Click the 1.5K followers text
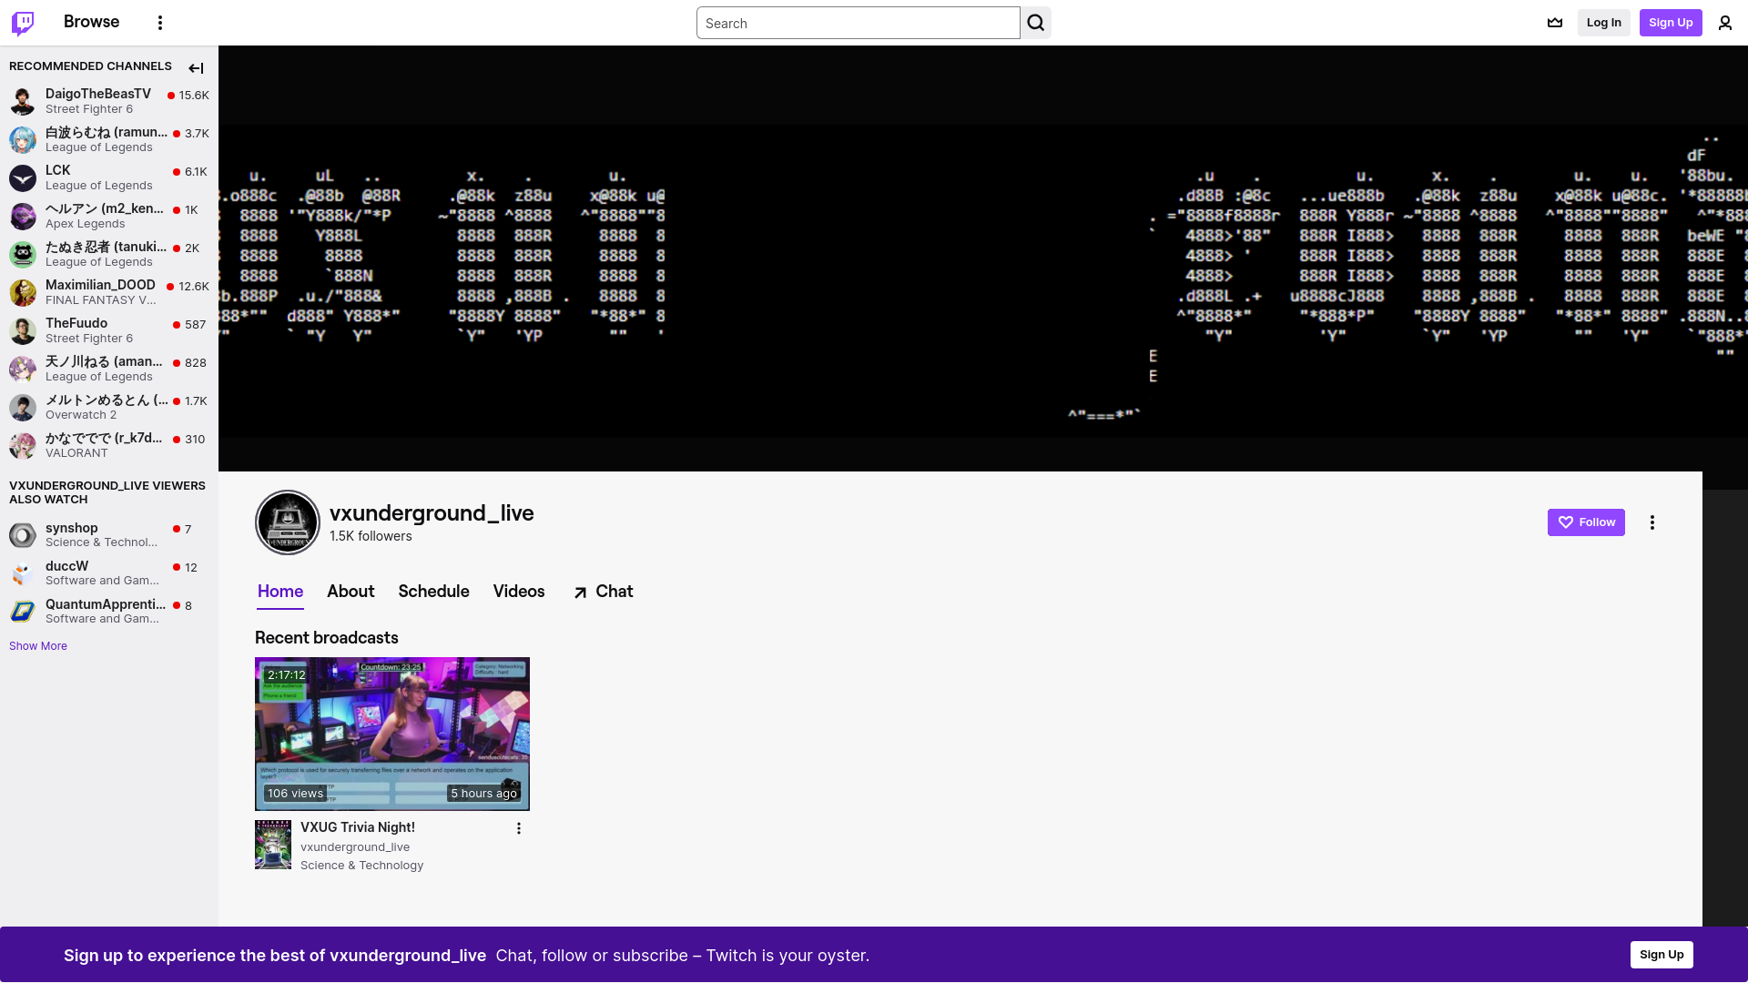The image size is (1748, 983). (371, 536)
